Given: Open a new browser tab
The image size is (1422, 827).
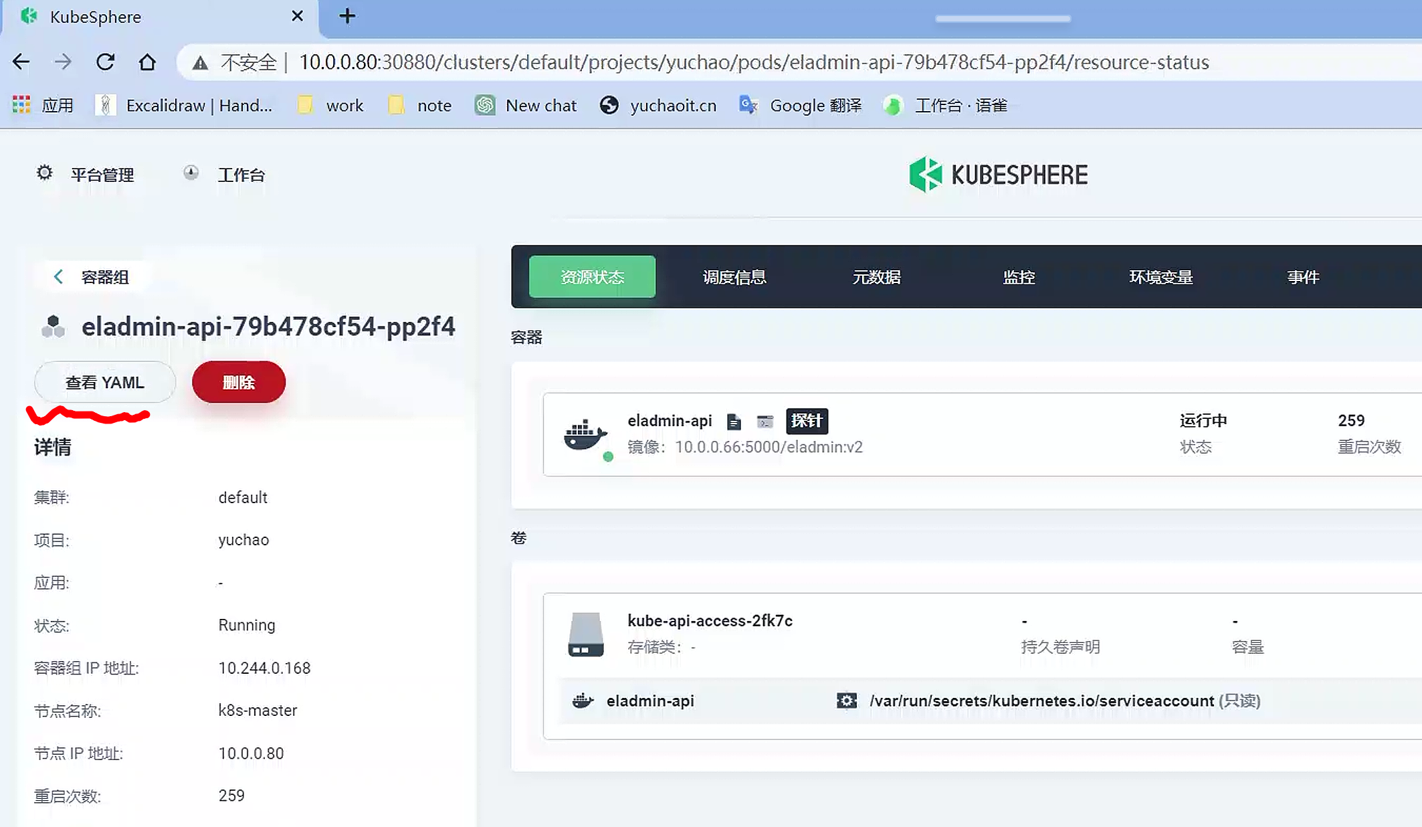Looking at the screenshot, I should point(347,16).
